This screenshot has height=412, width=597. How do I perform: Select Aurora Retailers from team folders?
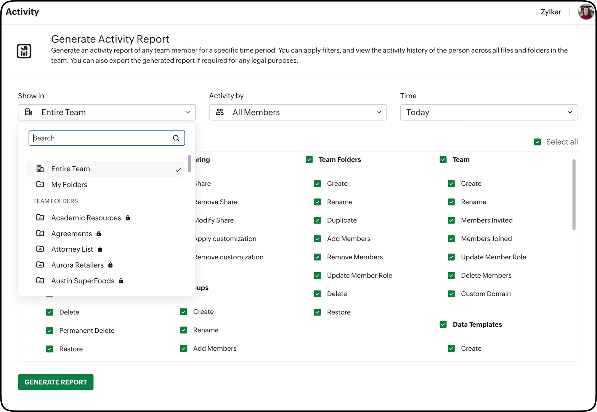tap(77, 265)
